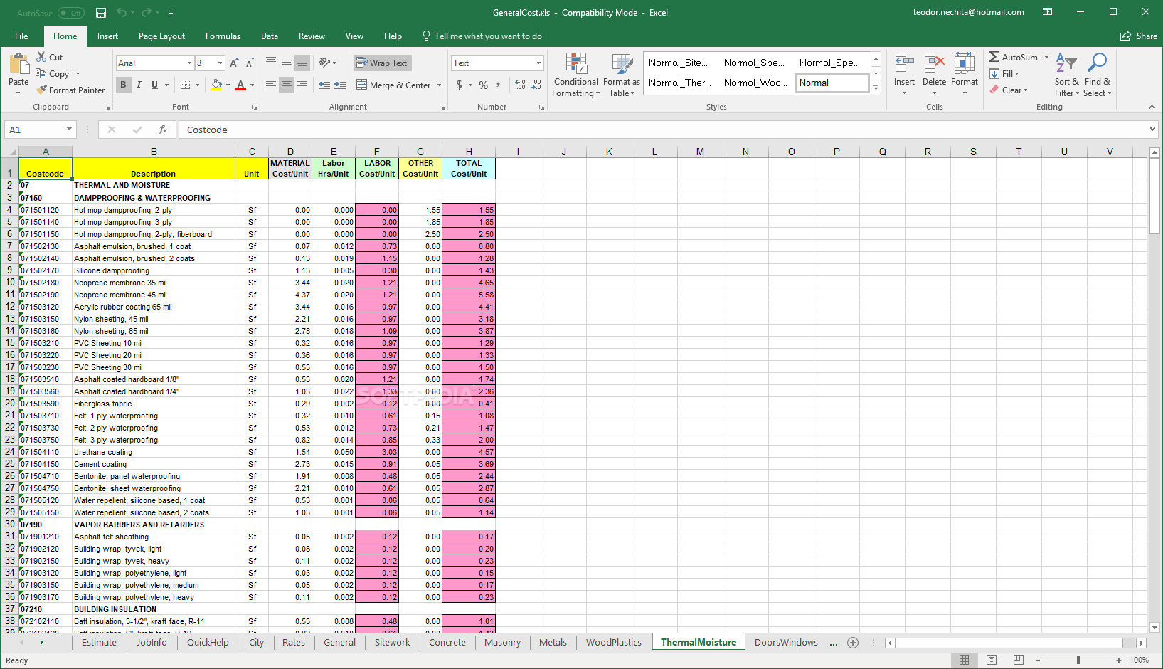Switch to Page Break Preview icon
This screenshot has width=1163, height=669.
pos(1019,660)
